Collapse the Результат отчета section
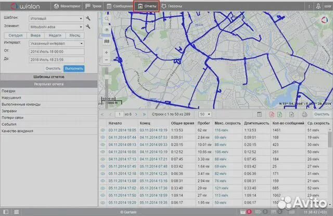 coord(49,84)
